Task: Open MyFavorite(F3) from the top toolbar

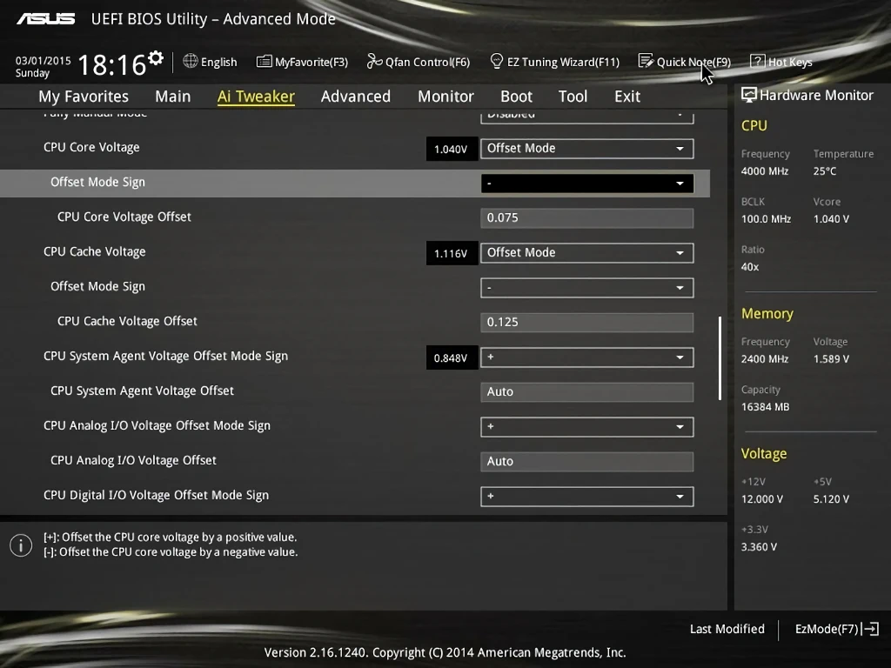Action: click(x=265, y=62)
